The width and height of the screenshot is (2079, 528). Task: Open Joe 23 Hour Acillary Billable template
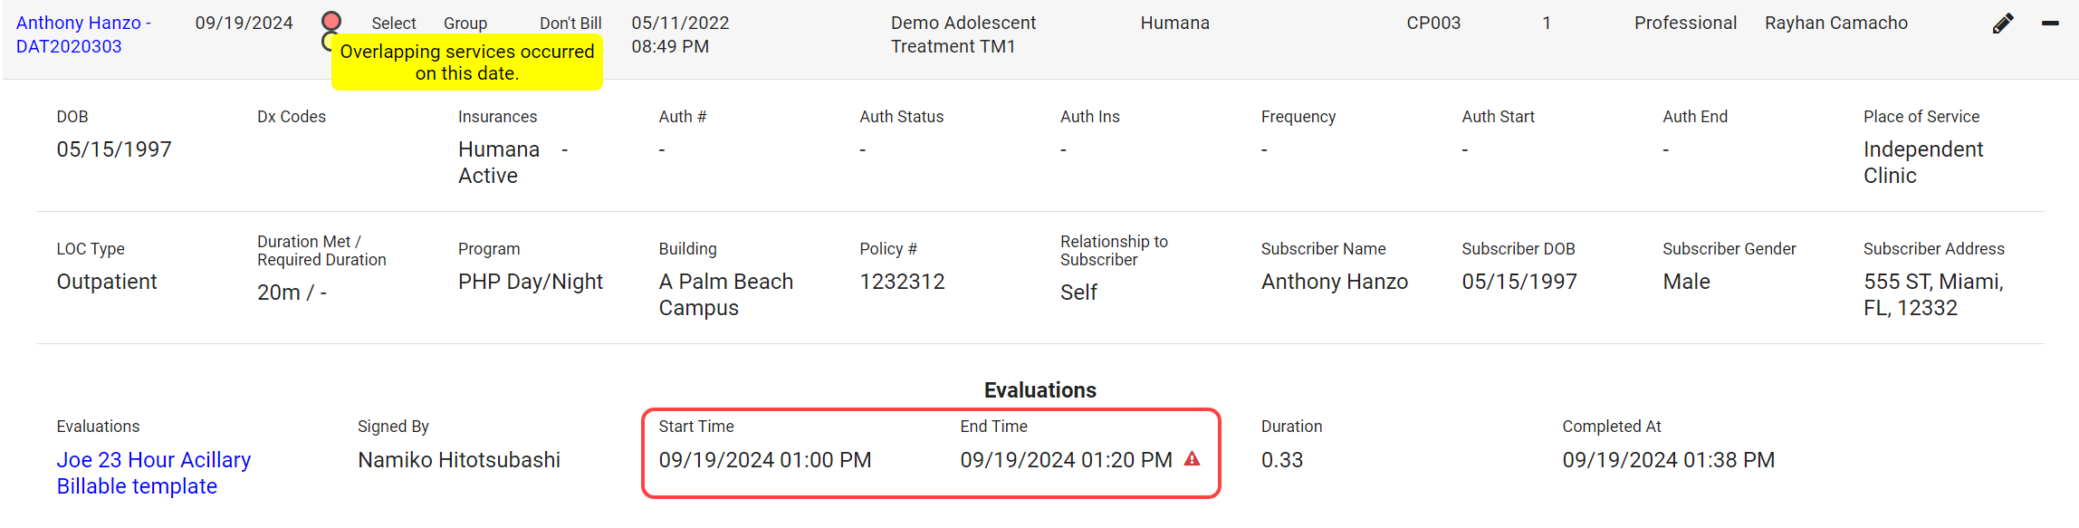pyautogui.click(x=153, y=473)
